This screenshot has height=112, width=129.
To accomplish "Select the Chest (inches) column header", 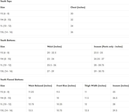I will 78,7.
